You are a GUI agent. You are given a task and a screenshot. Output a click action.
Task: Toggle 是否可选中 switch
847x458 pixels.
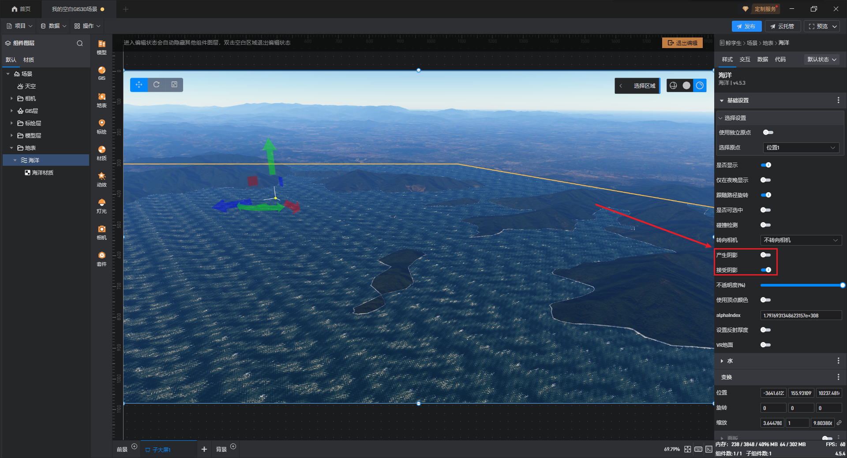point(766,210)
